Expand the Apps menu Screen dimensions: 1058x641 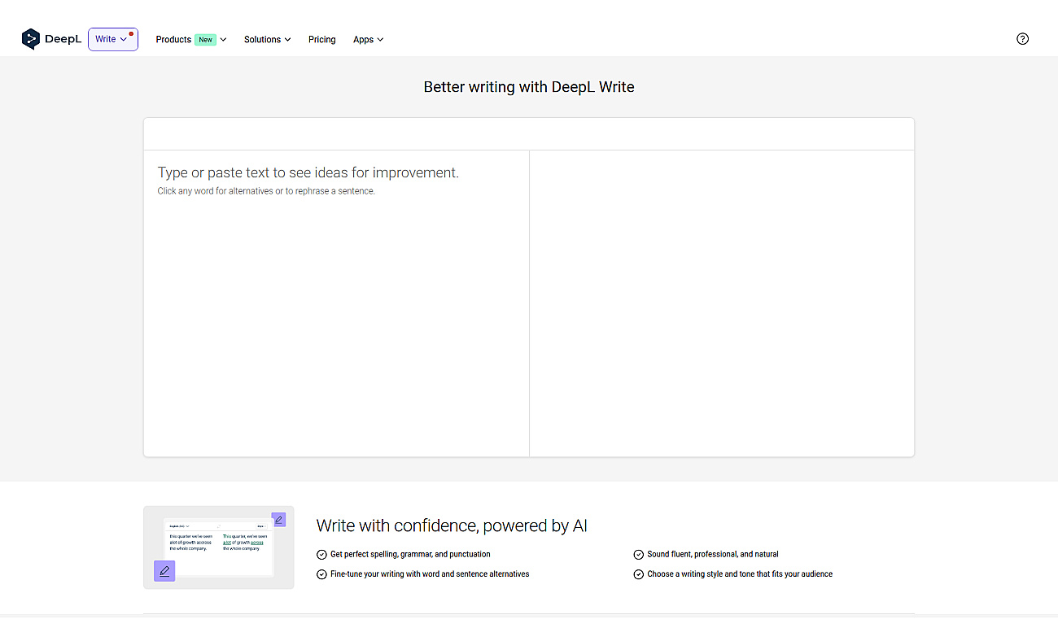tap(369, 39)
